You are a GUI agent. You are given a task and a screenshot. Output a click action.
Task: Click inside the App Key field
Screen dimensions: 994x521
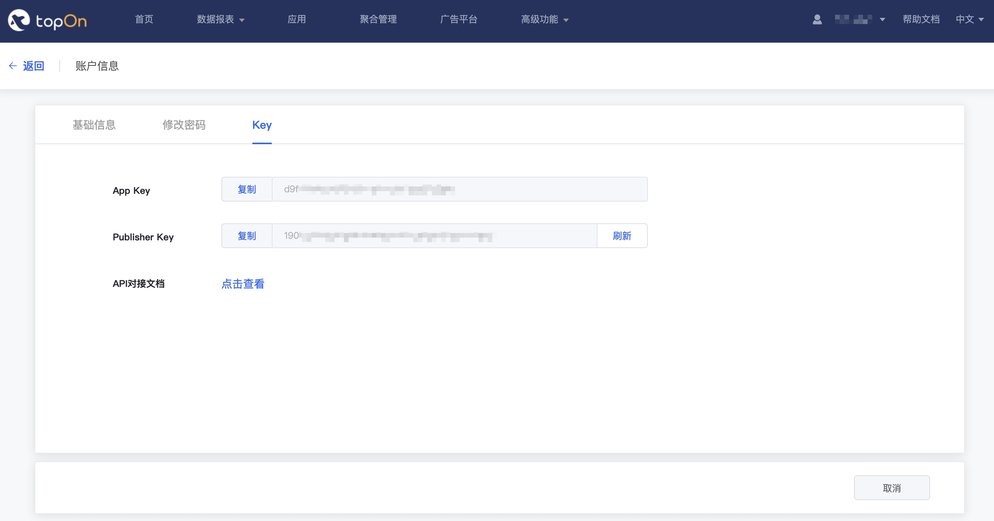[x=457, y=190]
